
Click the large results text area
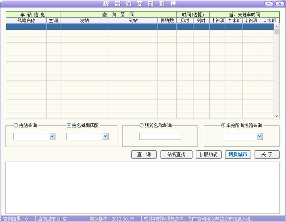(142, 187)
